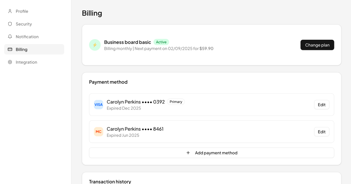Open the Profile settings page
Screen dimensions: 351x184
click(x=22, y=11)
